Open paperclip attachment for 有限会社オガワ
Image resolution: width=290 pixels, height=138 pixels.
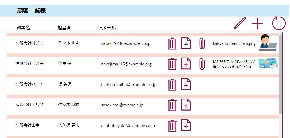(x=202, y=44)
